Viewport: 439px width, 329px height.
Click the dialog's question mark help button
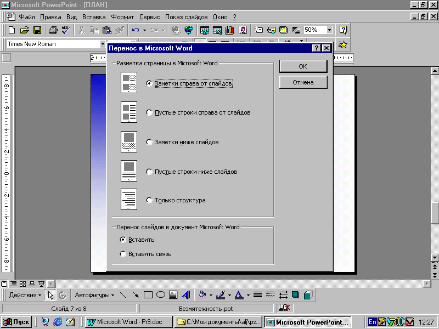pyautogui.click(x=317, y=48)
